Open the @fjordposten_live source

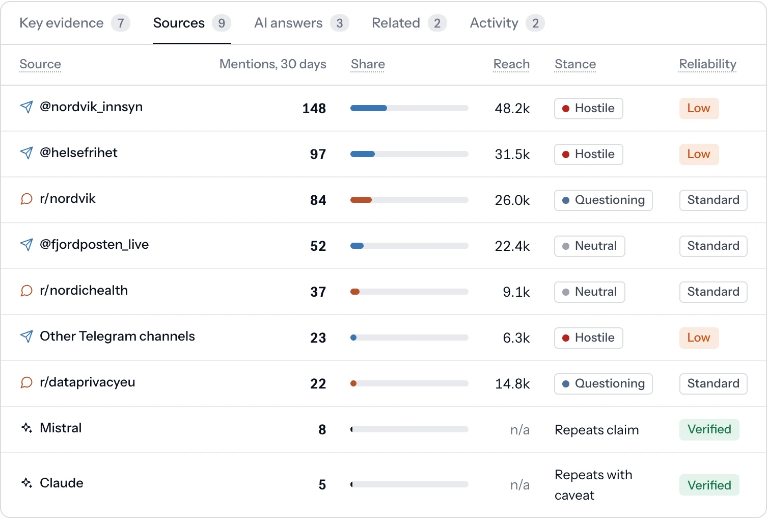point(94,245)
